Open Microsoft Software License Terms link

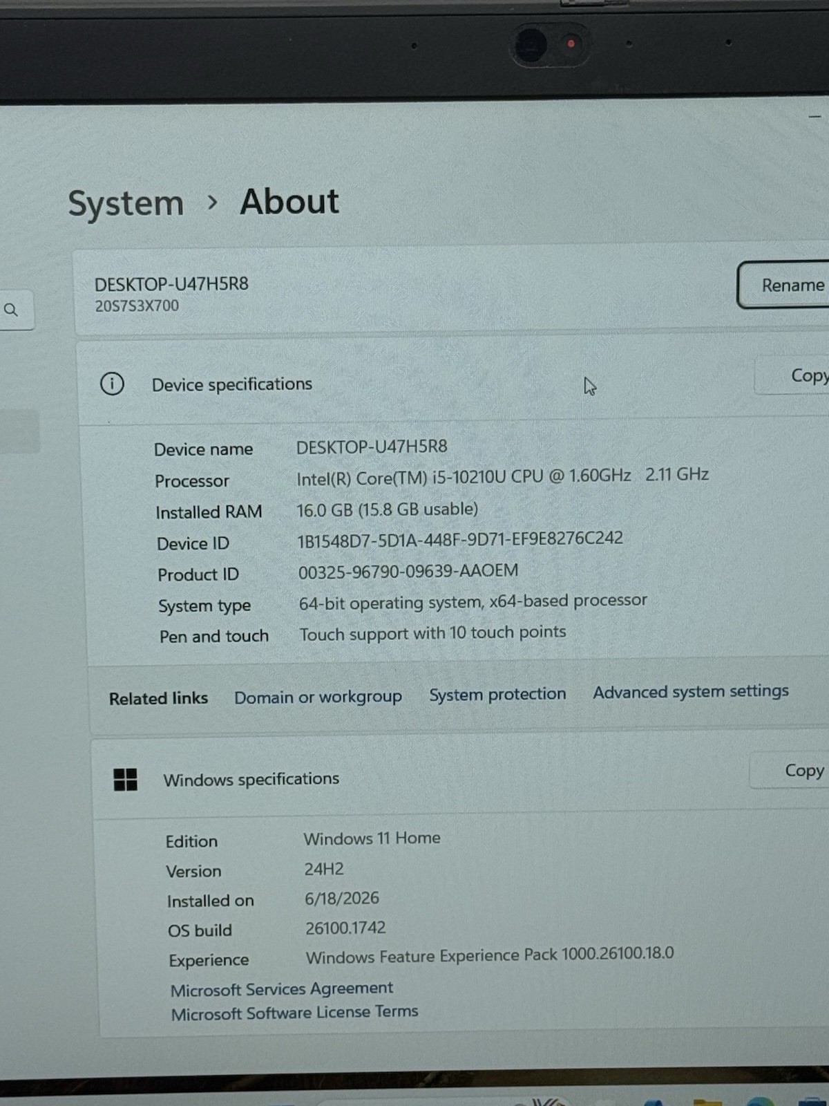click(x=295, y=1013)
